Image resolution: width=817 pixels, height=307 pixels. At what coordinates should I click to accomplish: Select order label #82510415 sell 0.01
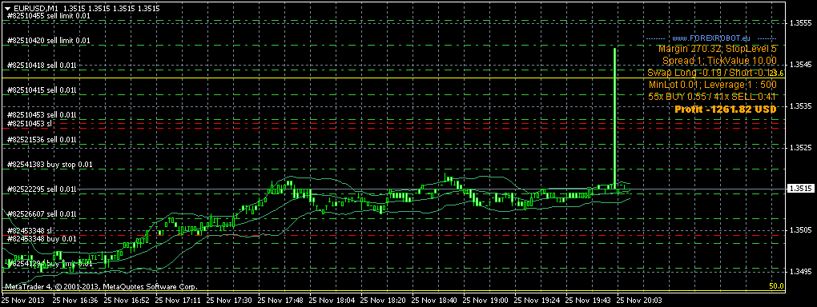(x=41, y=90)
